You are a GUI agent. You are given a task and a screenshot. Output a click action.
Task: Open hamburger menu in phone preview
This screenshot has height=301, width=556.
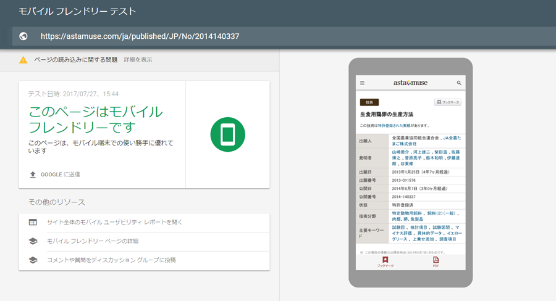[363, 83]
